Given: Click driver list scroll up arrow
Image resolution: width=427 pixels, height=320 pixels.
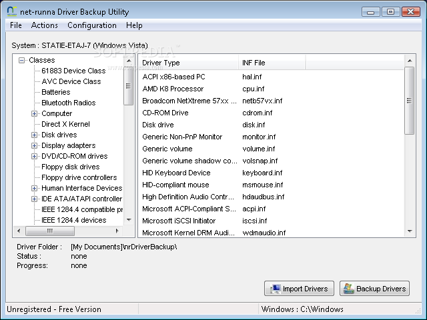Looking at the screenshot, I should 410,61.
